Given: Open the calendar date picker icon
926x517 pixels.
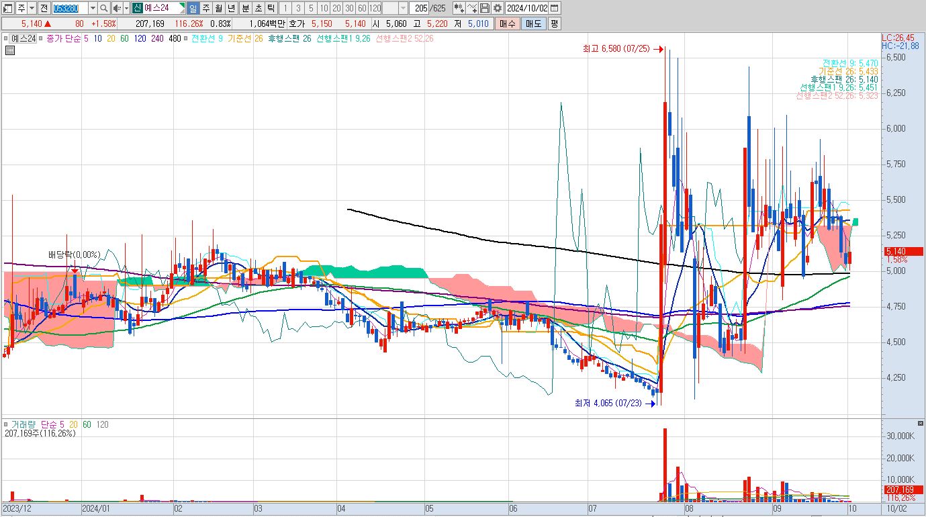Looking at the screenshot, I should click(x=555, y=8).
